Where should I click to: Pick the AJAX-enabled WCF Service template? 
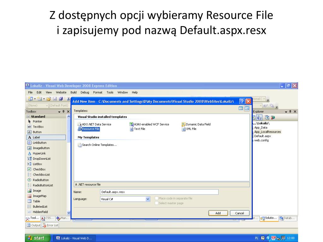[x=149, y=124]
